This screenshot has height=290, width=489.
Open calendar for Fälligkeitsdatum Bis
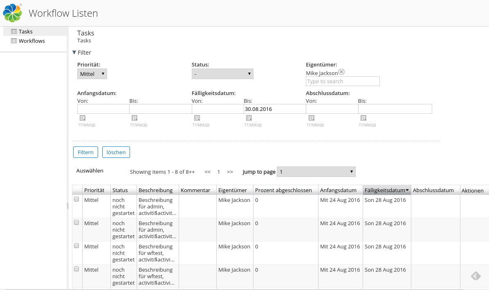coord(249,118)
